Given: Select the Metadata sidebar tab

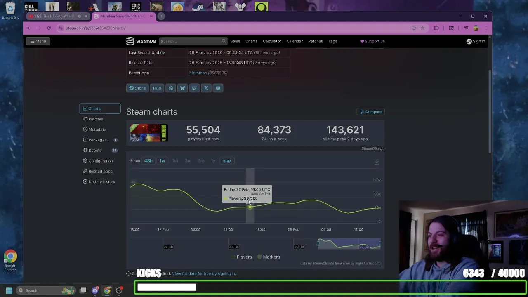Looking at the screenshot, I should click(x=100, y=130).
